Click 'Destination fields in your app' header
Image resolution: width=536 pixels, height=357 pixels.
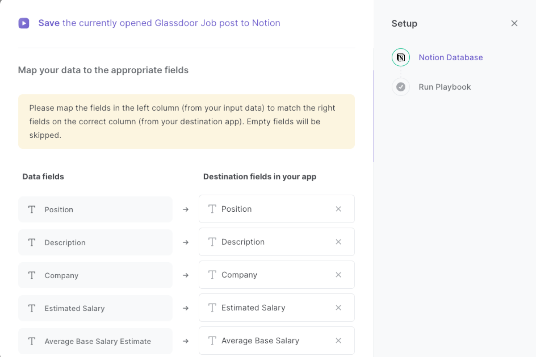click(x=260, y=176)
